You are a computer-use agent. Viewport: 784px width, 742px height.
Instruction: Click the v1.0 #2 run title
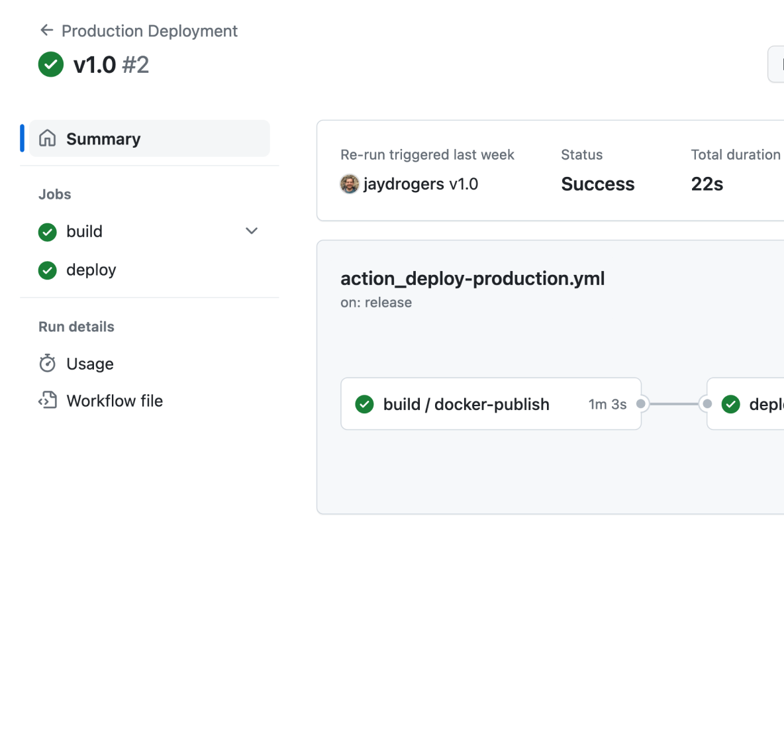(111, 65)
